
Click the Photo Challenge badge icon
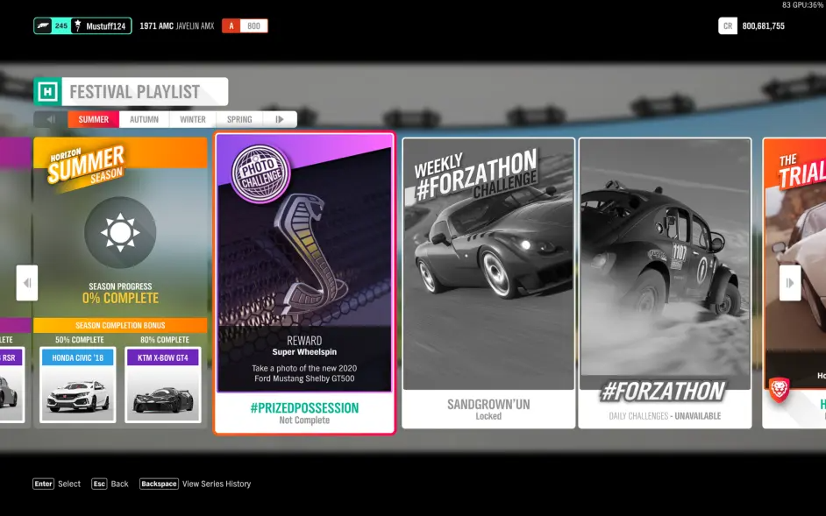tap(260, 173)
